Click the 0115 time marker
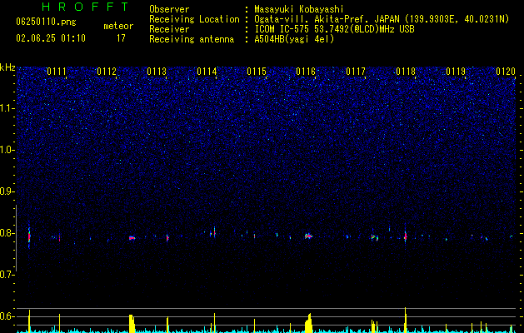The image size is (524, 333). [257, 72]
